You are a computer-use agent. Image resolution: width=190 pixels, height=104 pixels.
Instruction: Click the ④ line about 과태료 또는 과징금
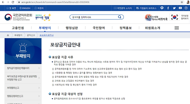[73, 81]
